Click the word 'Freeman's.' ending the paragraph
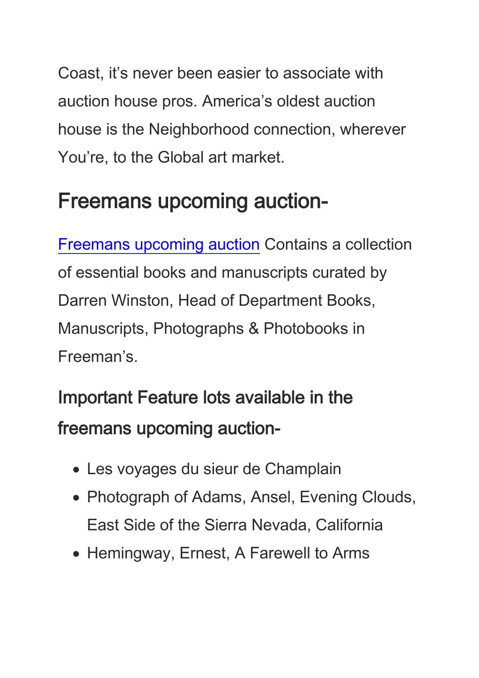The height and width of the screenshot is (678, 479). coord(98,357)
